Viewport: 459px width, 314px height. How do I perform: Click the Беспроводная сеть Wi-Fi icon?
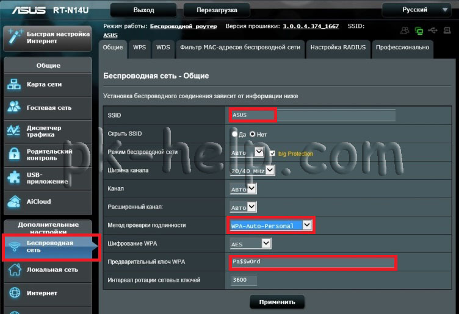click(14, 246)
